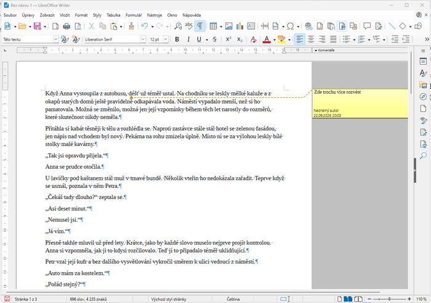Expand the Komentáře ruler button
431x303 pixels.
coord(324,50)
